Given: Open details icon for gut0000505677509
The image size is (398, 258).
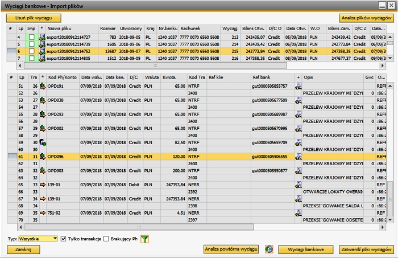Looking at the screenshot, I should (298, 100).
